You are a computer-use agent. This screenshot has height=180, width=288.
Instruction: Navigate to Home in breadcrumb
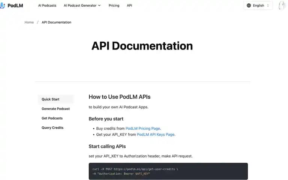pyautogui.click(x=29, y=22)
